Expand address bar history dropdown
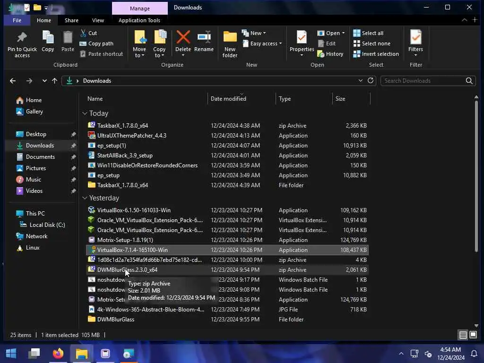484x363 pixels. (360, 80)
